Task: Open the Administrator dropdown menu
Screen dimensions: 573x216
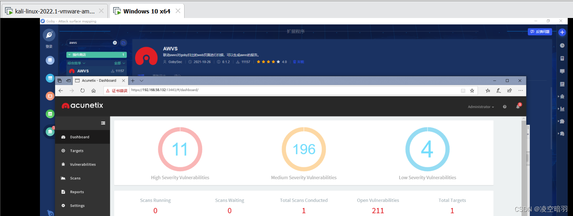Action: 481,107
